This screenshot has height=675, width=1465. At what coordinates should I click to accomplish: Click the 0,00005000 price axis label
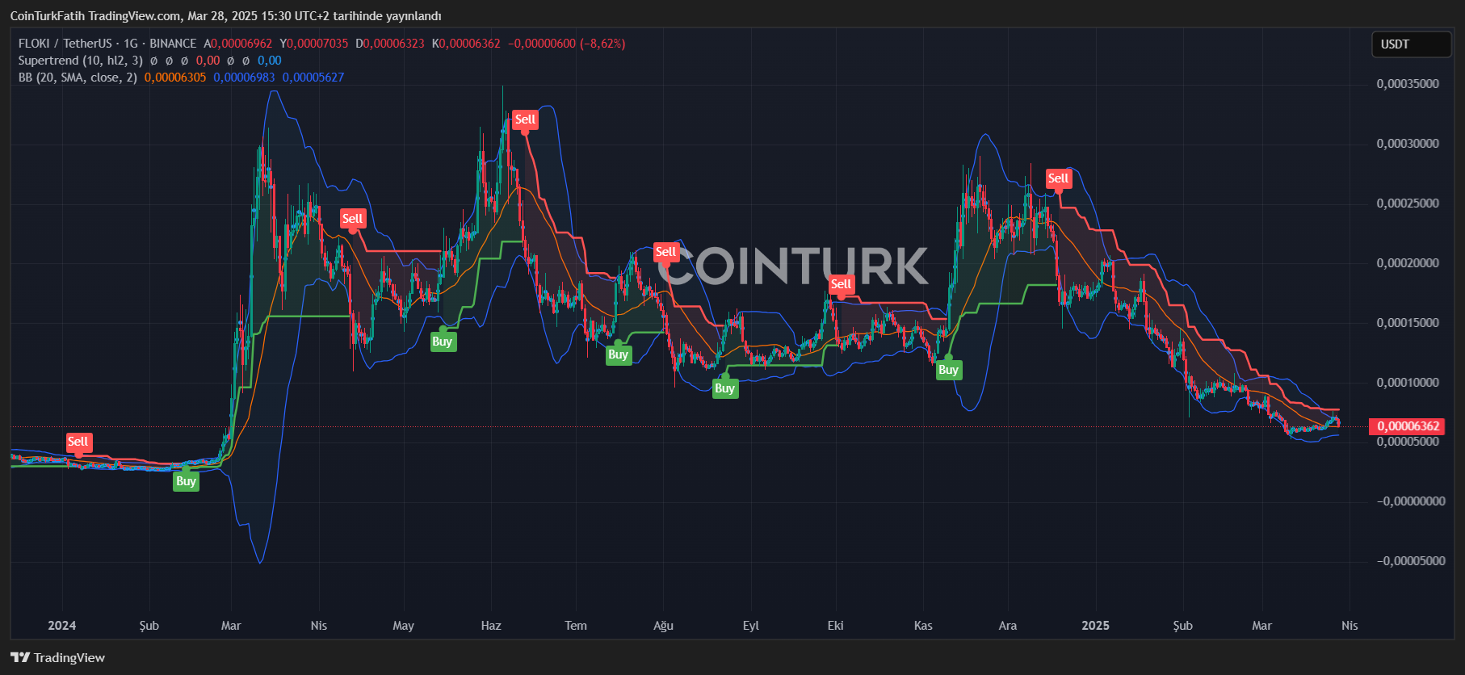1408,442
